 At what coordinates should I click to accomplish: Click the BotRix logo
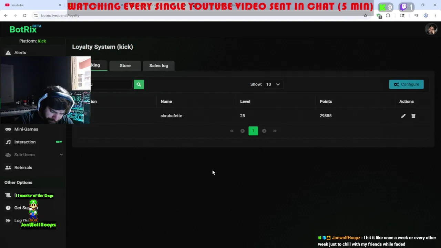coord(25,29)
